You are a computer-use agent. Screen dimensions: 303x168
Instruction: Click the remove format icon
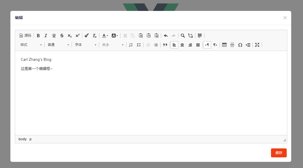click(x=94, y=36)
